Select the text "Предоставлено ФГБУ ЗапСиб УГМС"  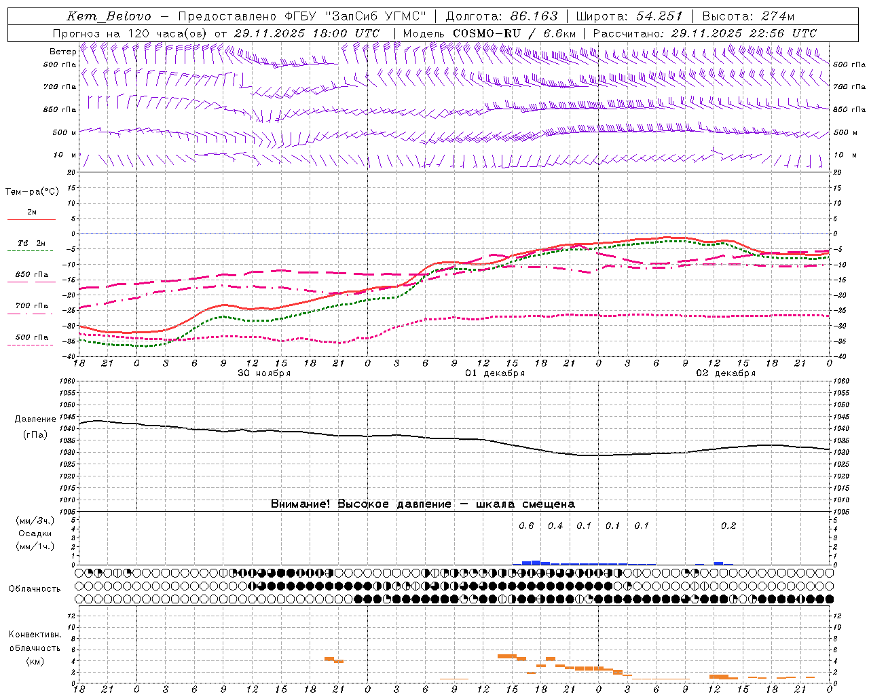303,16
